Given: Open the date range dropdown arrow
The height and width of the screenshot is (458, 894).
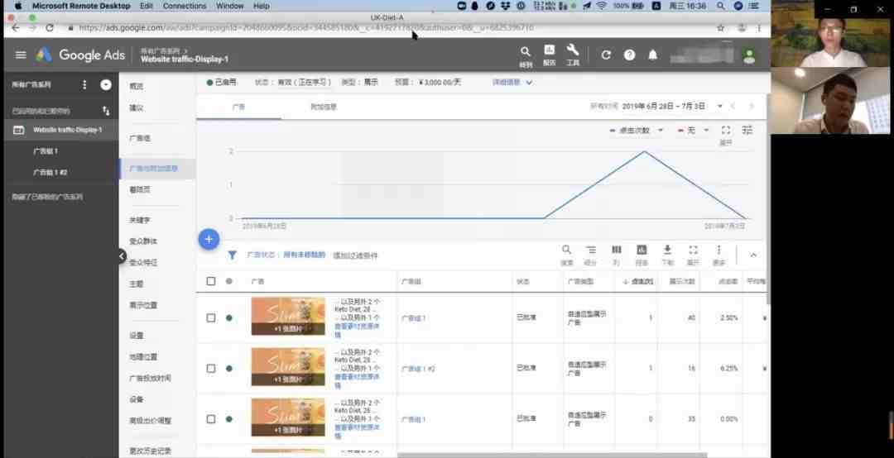Looking at the screenshot, I should [719, 107].
